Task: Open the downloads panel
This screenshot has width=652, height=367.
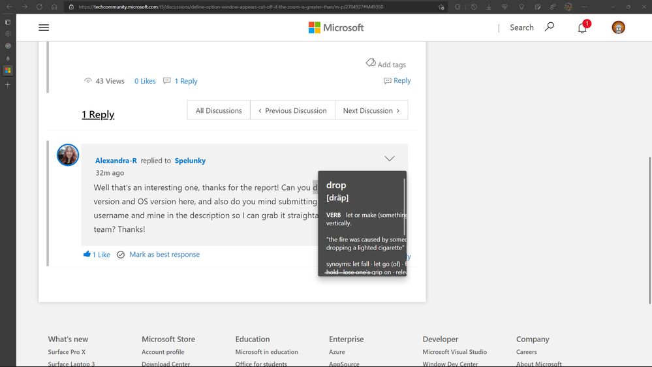Action: click(x=489, y=7)
